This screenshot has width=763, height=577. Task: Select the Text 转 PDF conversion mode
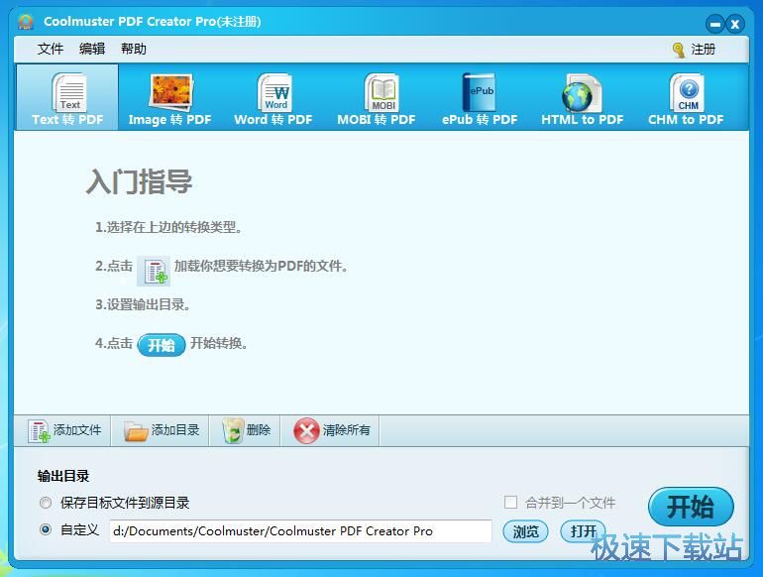click(67, 98)
